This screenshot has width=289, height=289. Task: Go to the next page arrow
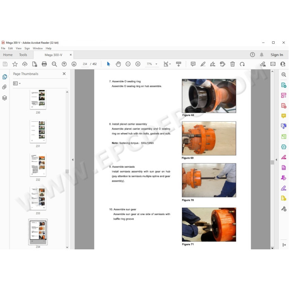[x=74, y=64]
